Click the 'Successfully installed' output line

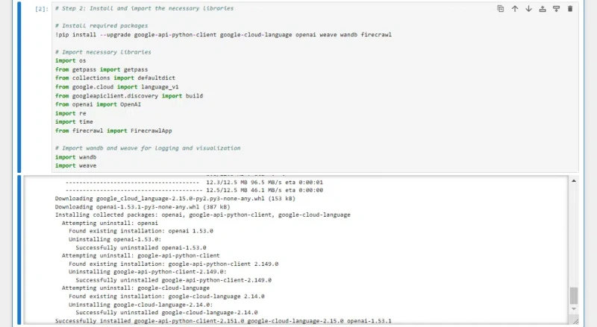[x=223, y=321]
